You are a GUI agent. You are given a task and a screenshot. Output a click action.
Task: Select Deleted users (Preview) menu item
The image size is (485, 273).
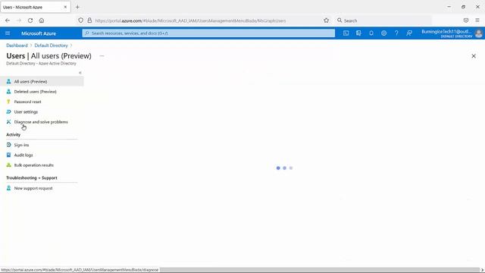click(x=42, y=92)
